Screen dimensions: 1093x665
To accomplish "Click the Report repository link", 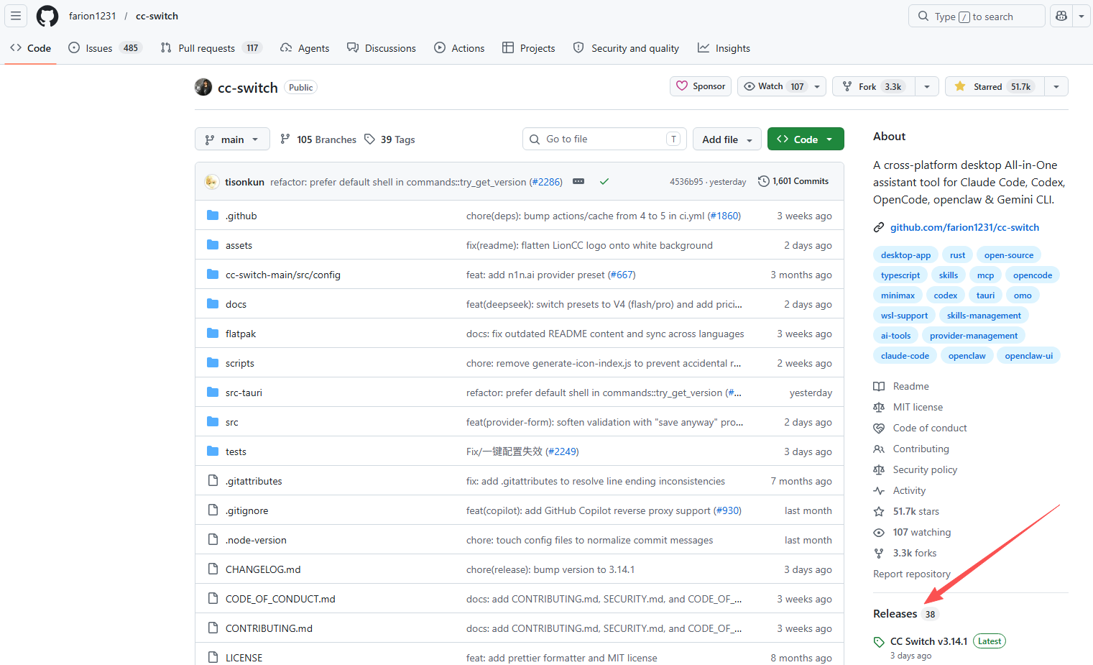I will [911, 574].
